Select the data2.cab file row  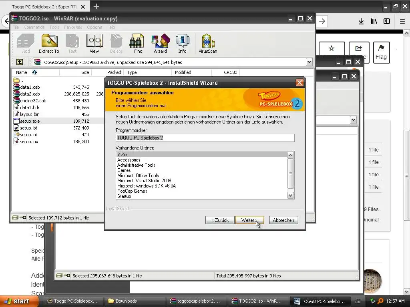pyautogui.click(x=58, y=94)
